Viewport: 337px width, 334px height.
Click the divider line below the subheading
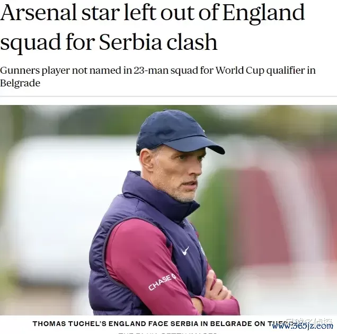[x=169, y=96]
